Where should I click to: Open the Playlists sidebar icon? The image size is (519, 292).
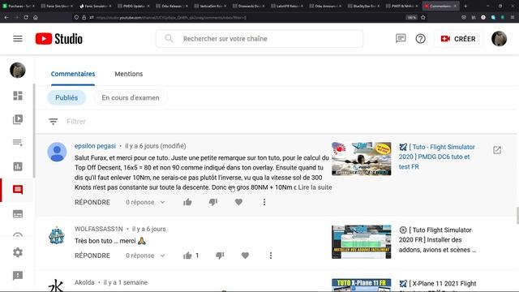tap(18, 143)
